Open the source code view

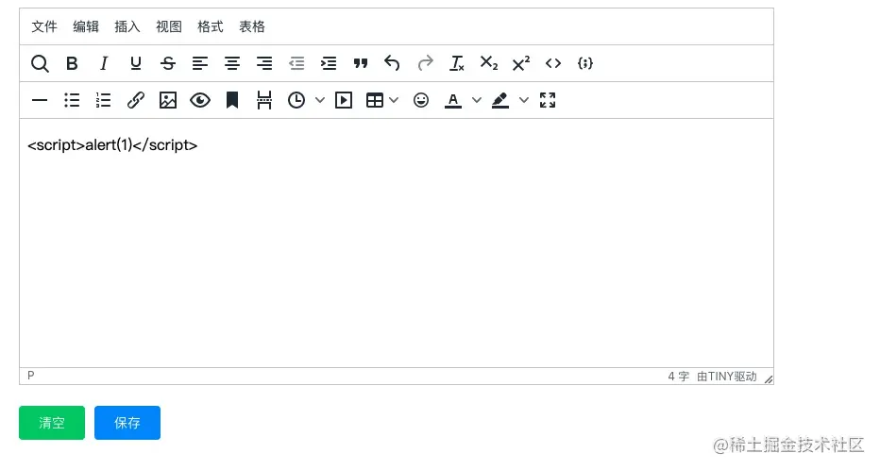553,63
